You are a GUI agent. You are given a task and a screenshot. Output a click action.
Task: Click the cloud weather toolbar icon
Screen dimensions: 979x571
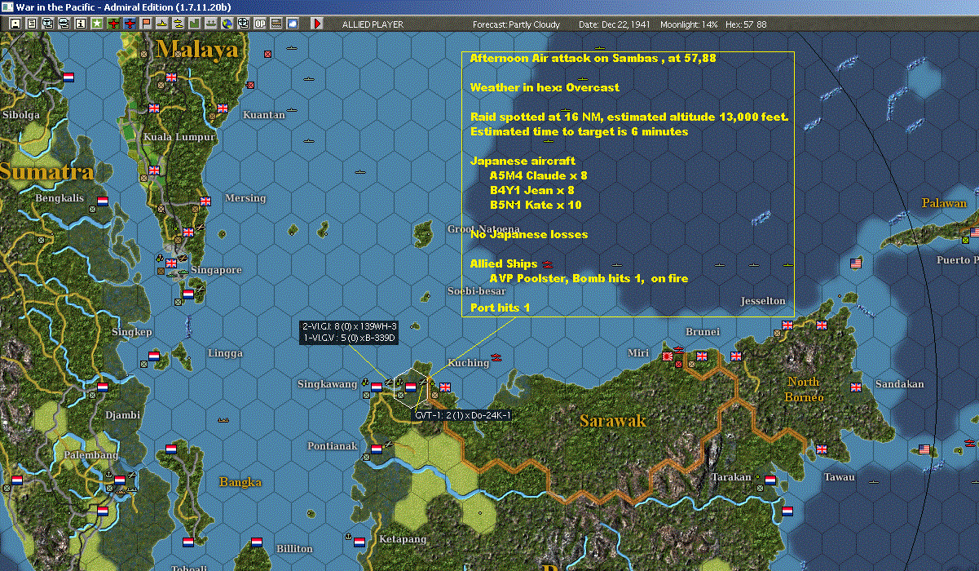coord(293,24)
